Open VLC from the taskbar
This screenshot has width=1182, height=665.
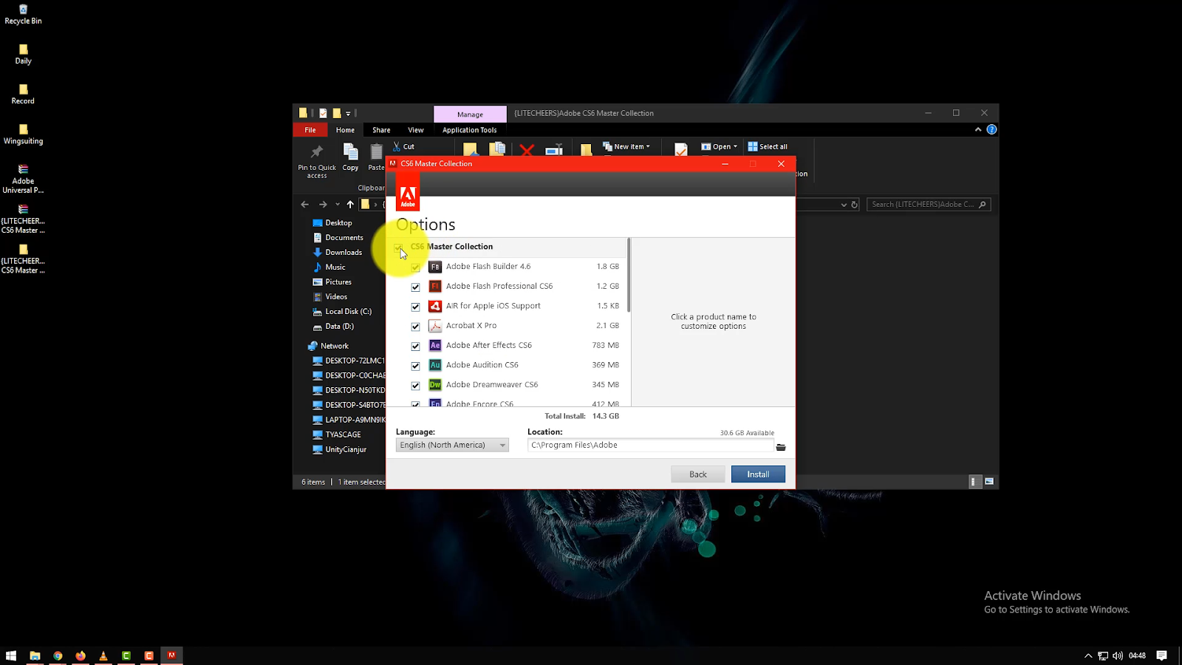point(103,655)
